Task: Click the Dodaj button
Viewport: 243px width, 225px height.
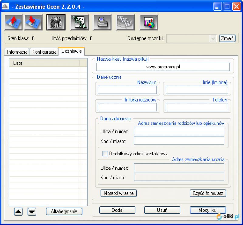Action: [117, 210]
